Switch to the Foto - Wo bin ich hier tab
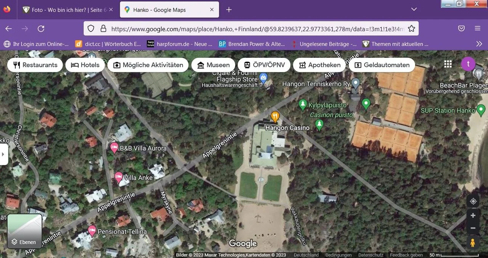The image size is (488, 258). coord(68,10)
